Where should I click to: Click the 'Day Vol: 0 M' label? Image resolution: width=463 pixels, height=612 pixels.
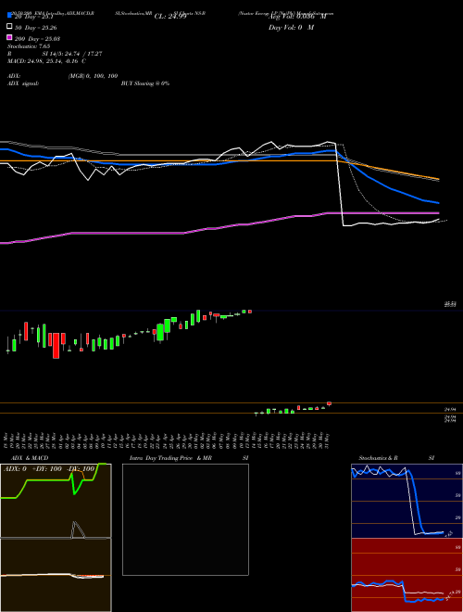[291, 27]
